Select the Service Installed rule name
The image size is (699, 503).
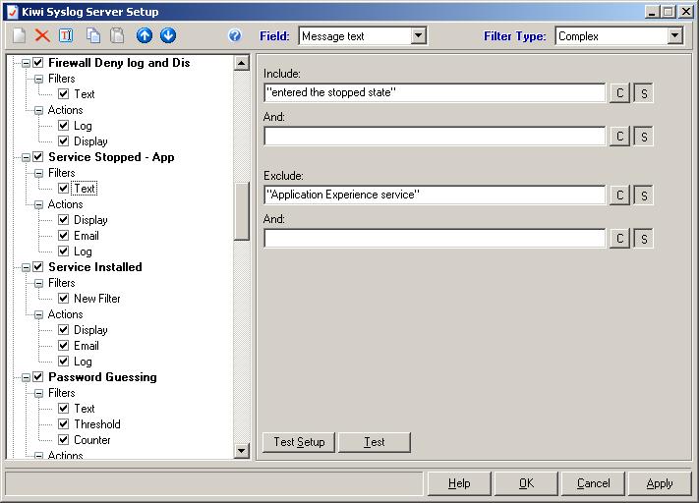95,267
